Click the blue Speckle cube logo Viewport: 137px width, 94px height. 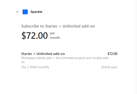(x=25, y=12)
